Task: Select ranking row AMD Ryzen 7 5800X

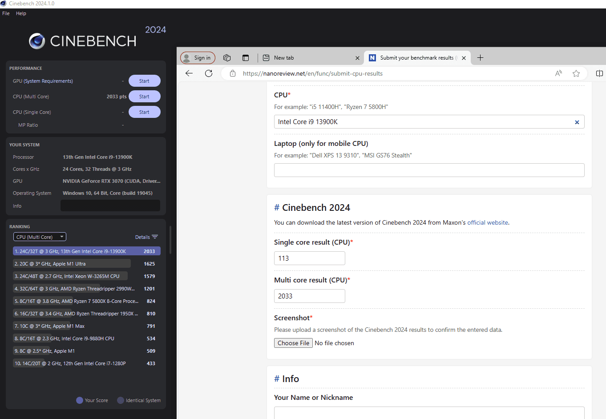Action: tap(86, 301)
